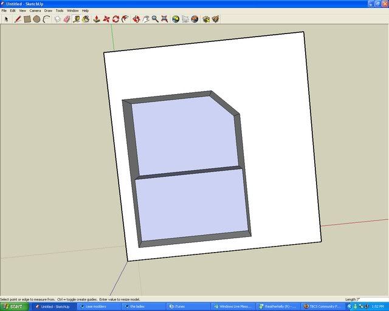The image size is (389, 311).
Task: Click Place Model in Google Earth
Action: pyautogui.click(x=194, y=19)
